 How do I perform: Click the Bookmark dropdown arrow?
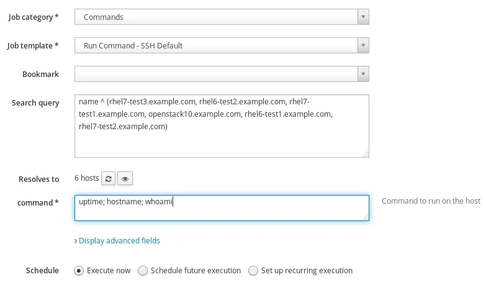(x=363, y=74)
